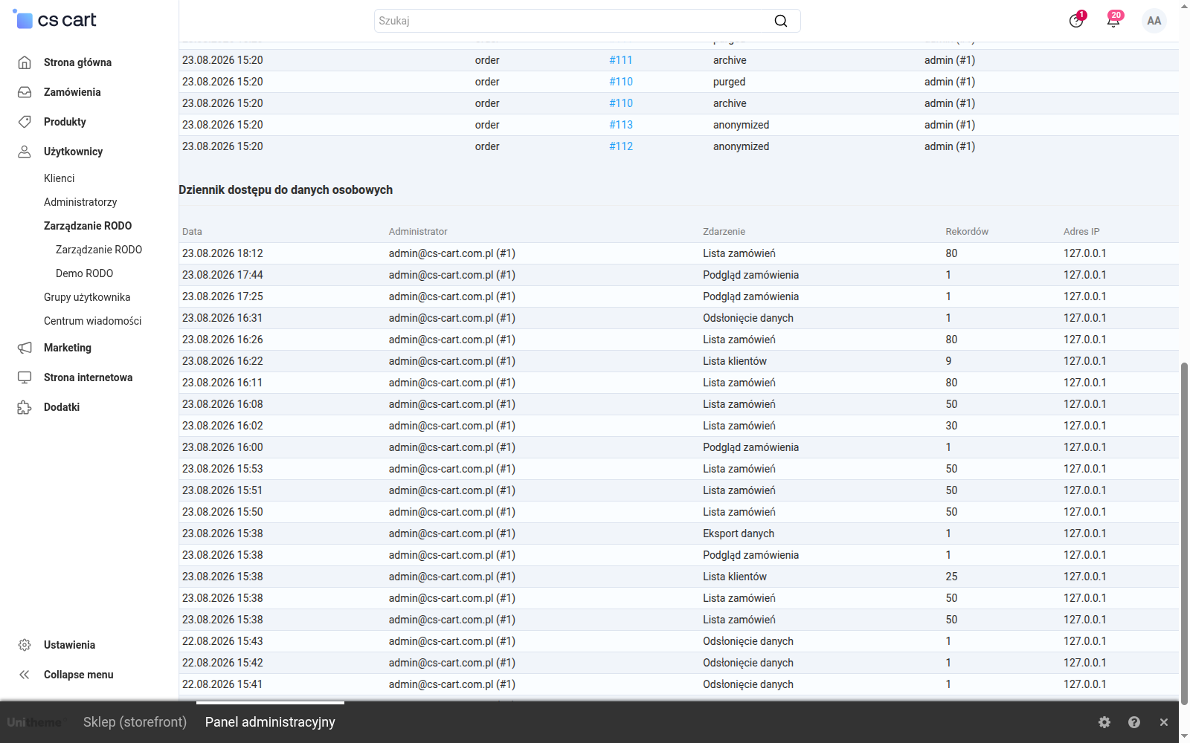This screenshot has width=1190, height=743.
Task: Expand the Strona internetowa section
Action: [88, 377]
